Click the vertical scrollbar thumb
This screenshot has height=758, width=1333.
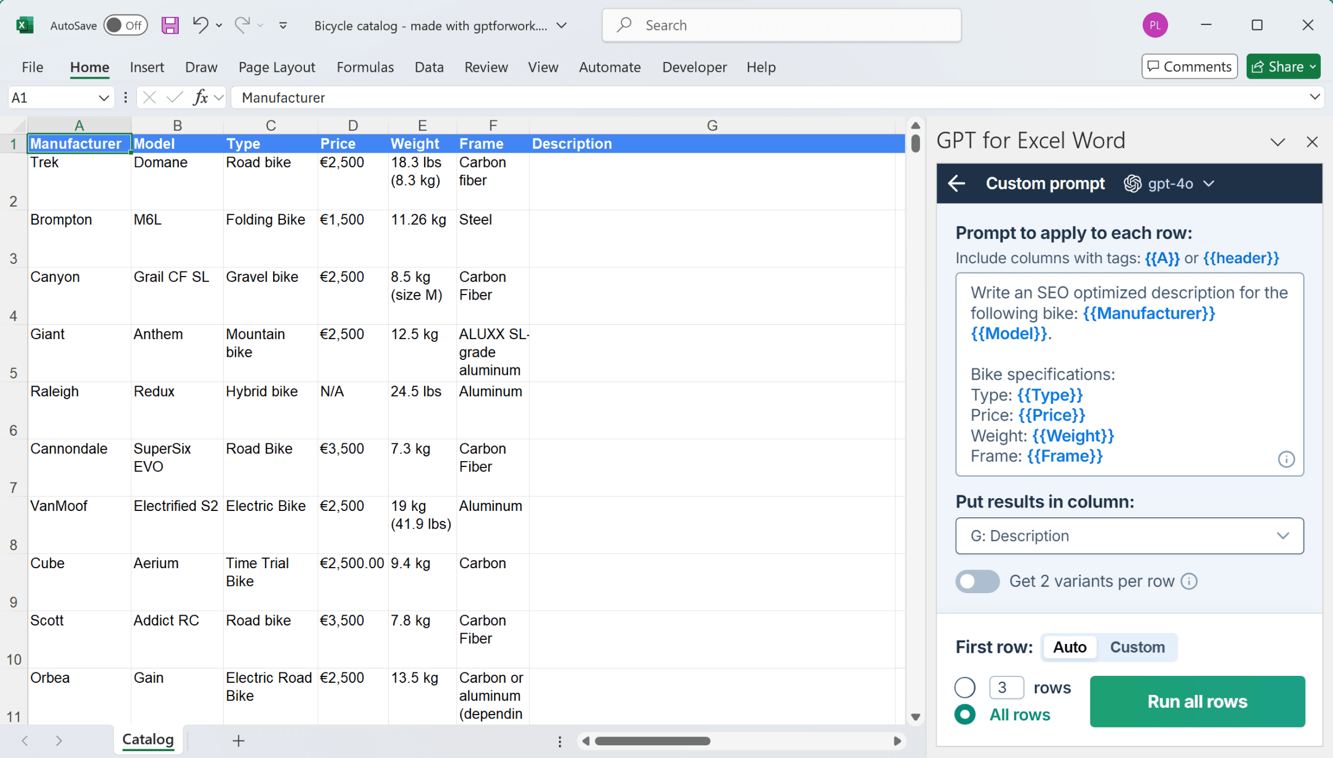pyautogui.click(x=915, y=143)
